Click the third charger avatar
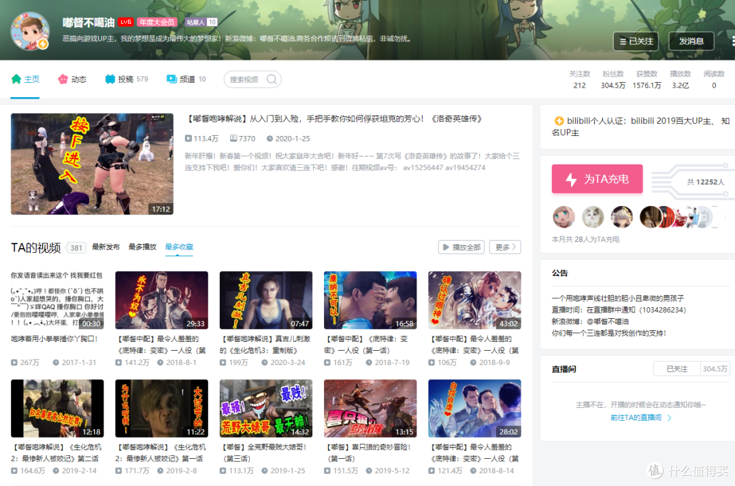Viewport: 735px width, 486px height. pyautogui.click(x=622, y=218)
